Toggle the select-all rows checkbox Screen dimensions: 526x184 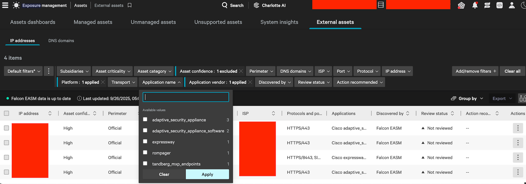[x=6, y=113]
